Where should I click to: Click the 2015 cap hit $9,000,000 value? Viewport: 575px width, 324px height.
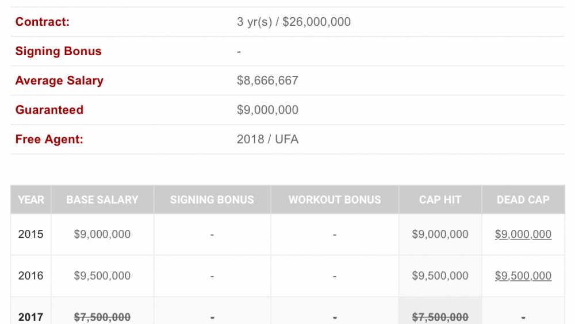pos(440,234)
